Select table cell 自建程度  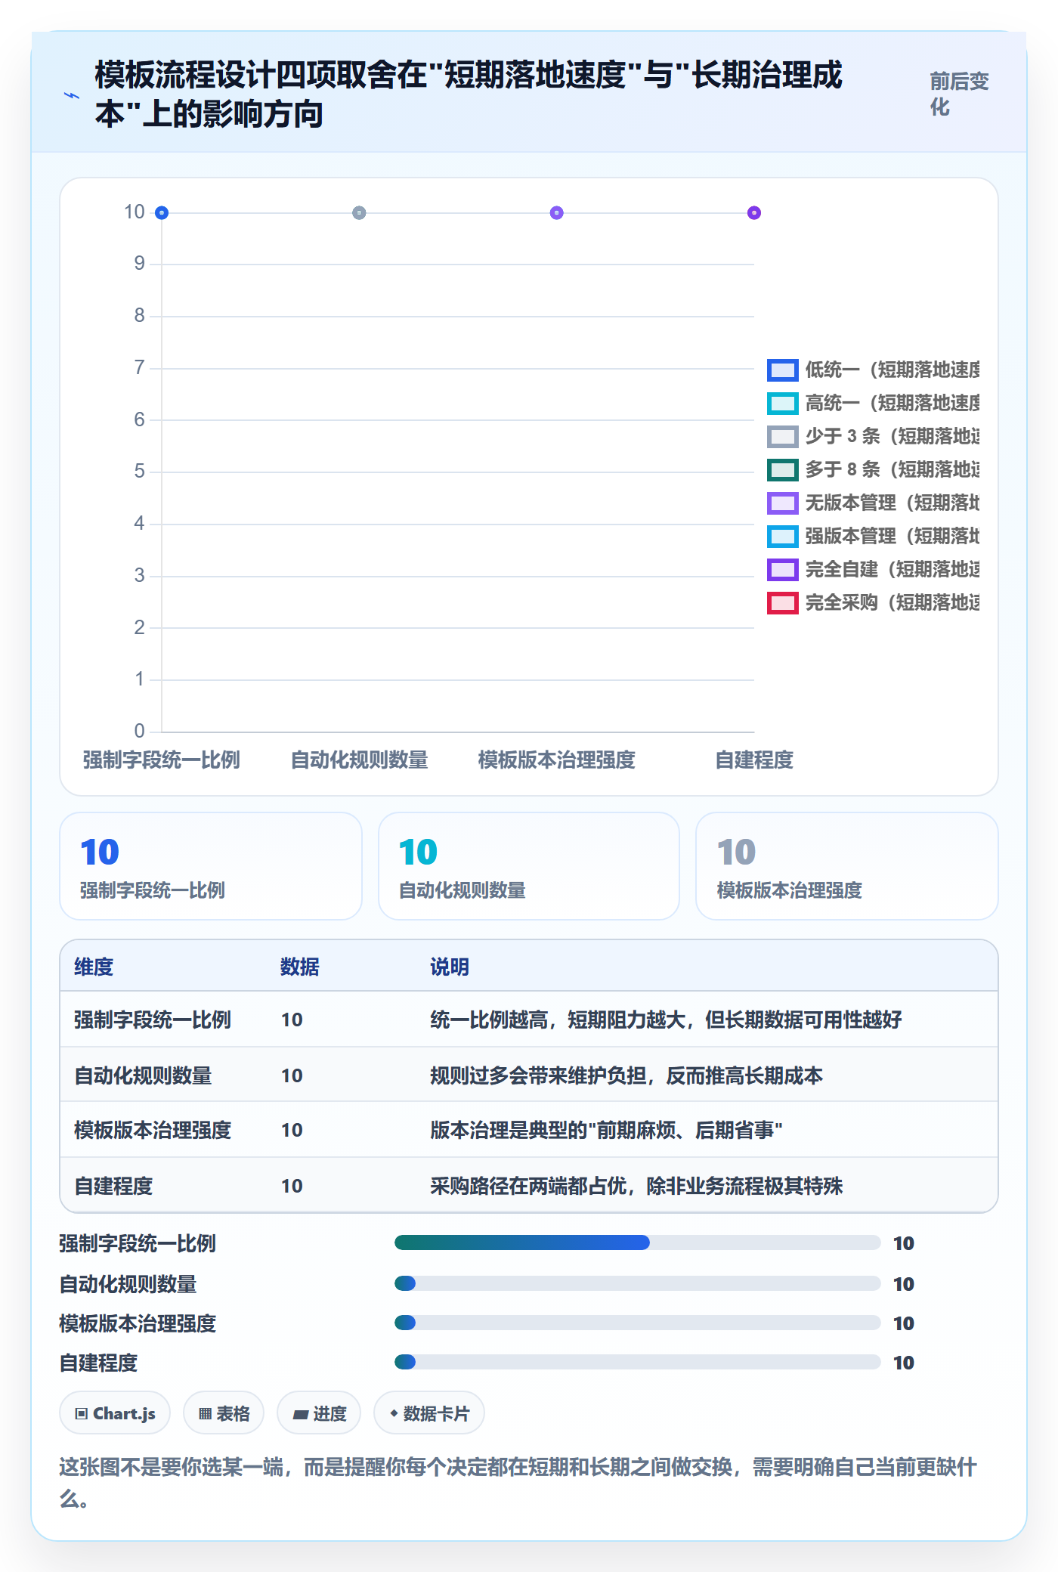[x=113, y=1186]
